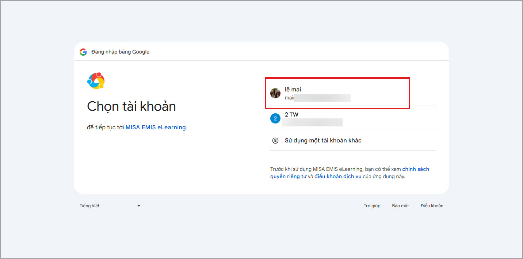Image resolution: width=523 pixels, height=259 pixels.
Task: Click the language selector dropdown arrow
Action: pyautogui.click(x=139, y=206)
